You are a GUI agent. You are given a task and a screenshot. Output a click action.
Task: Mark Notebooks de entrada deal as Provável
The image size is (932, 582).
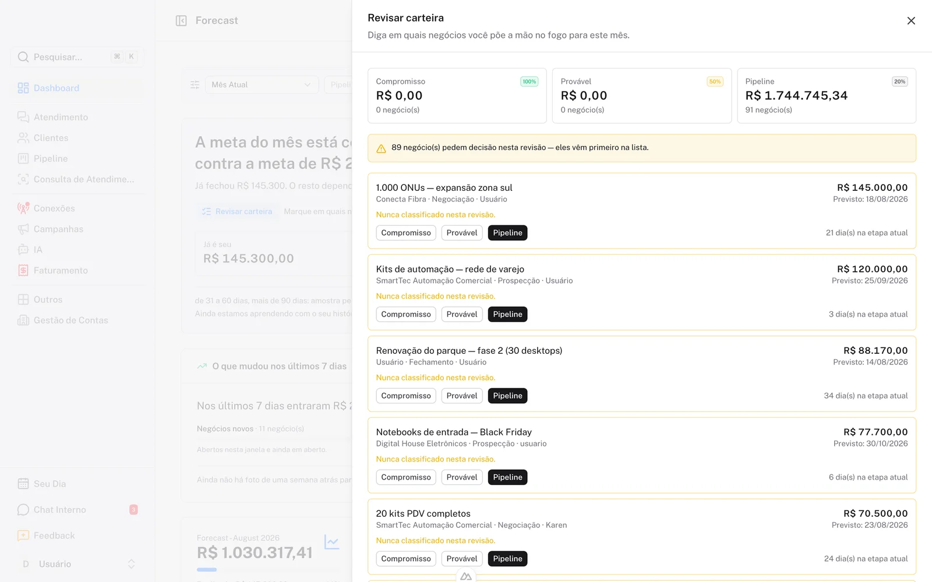462,477
